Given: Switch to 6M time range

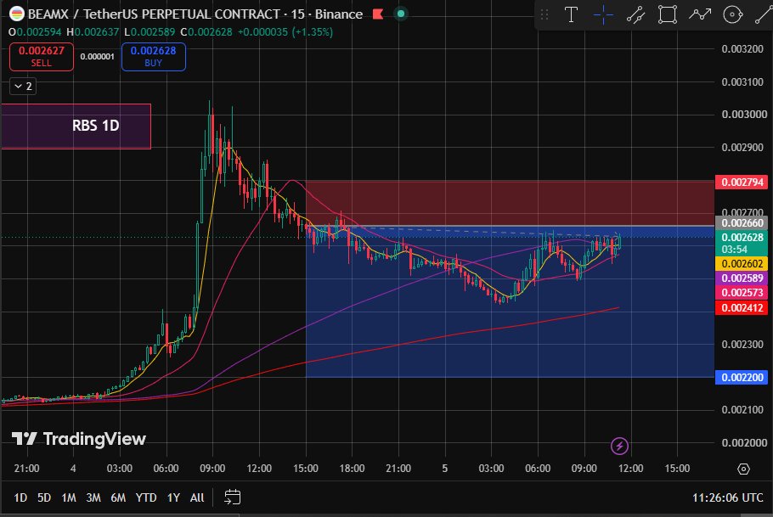Looking at the screenshot, I should click(118, 497).
